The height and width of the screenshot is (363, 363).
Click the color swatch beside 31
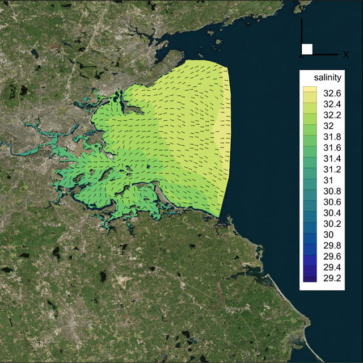(311, 180)
